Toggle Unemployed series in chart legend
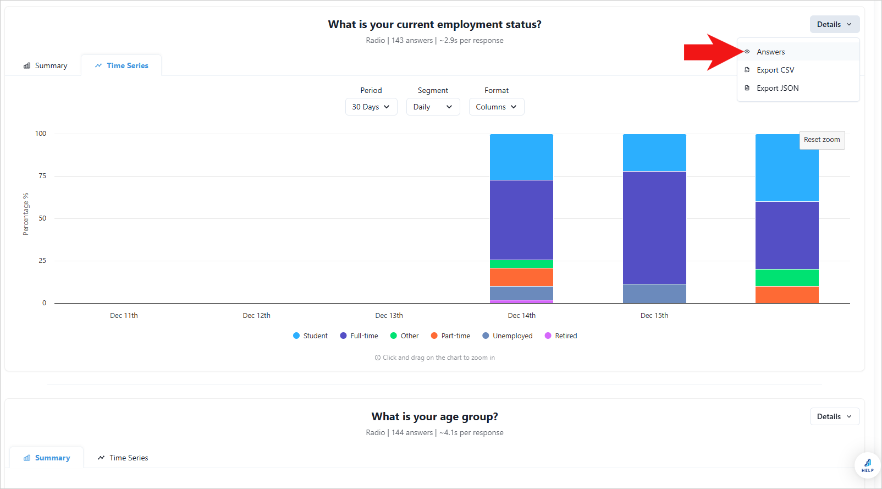882x489 pixels. tap(508, 336)
